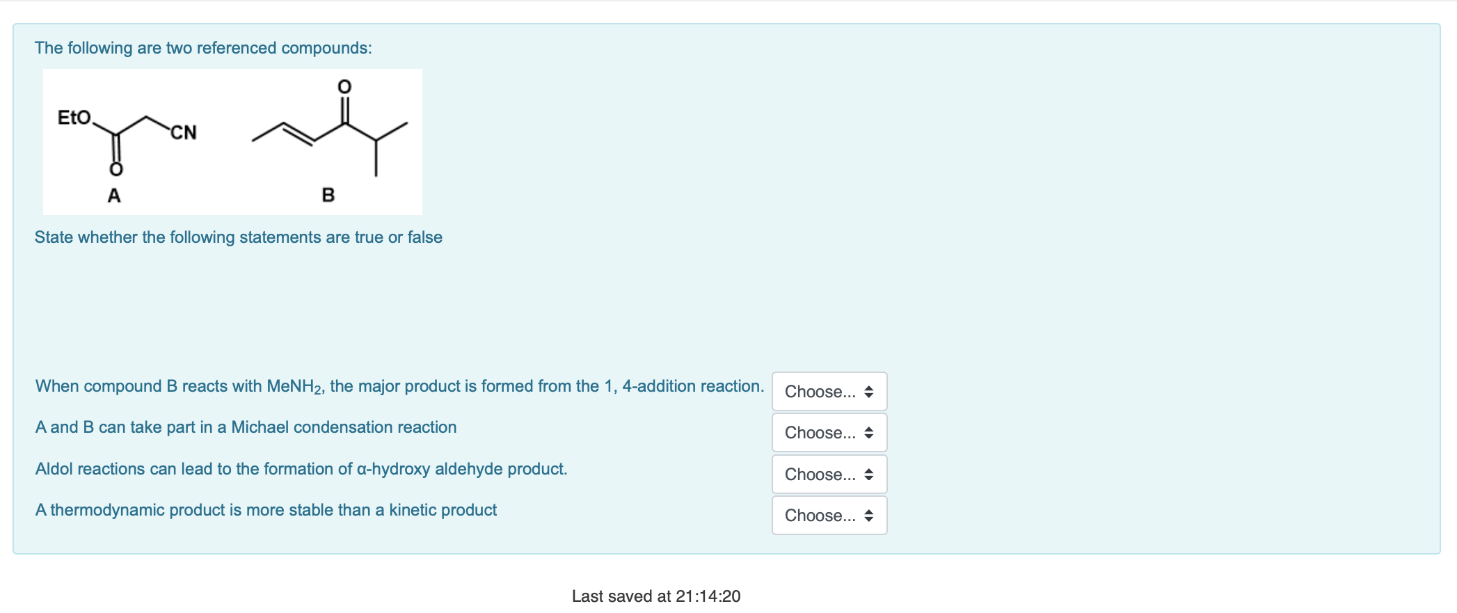Open the thermodynamic product statement dropdown
The width and height of the screenshot is (1457, 613).
[828, 516]
